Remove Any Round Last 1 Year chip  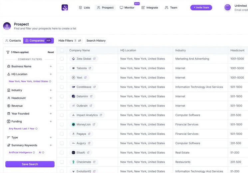coord(36,128)
